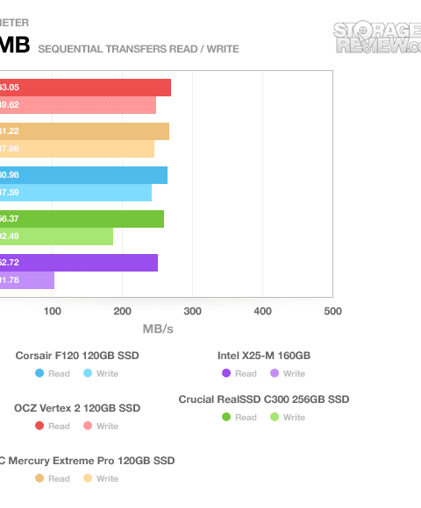421x508 pixels.
Task: Click the 300 axis tick label
Action: tap(192, 311)
